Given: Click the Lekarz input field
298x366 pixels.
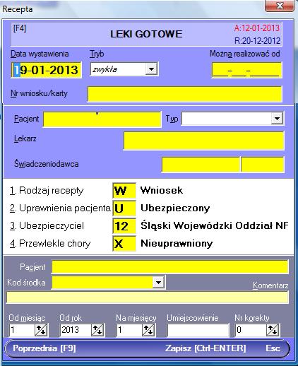Looking at the screenshot, I should 203,141.
